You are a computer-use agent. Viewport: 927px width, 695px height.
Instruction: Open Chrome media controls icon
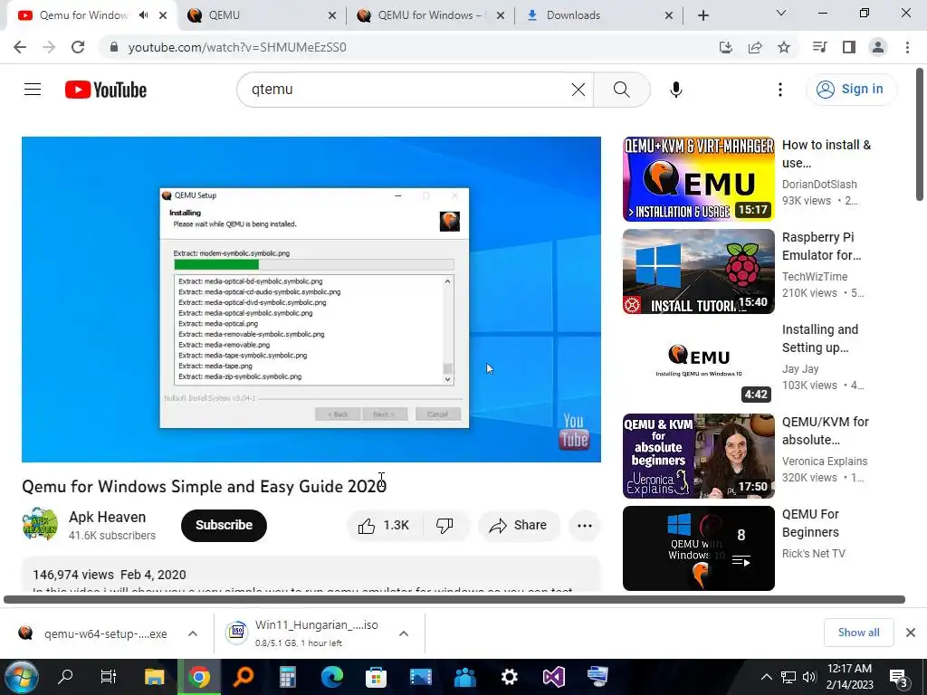[x=819, y=47]
